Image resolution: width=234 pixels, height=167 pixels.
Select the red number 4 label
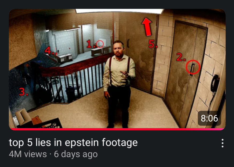click(x=49, y=50)
